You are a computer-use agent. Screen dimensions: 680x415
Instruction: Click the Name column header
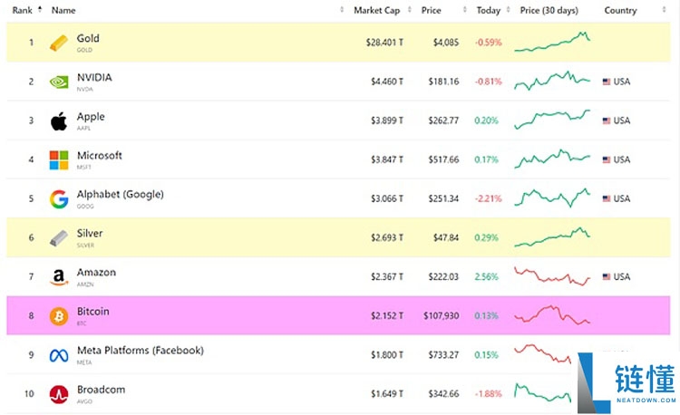coord(63,10)
